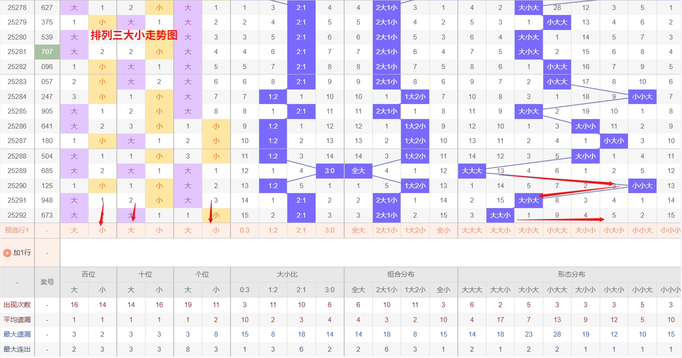This screenshot has width=682, height=358.
Task: Click purple 小大小 marker in row 25287
Action: (x=614, y=141)
